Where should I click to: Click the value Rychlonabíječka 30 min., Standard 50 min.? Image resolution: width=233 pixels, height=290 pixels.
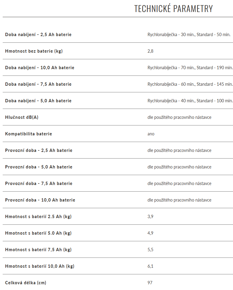click(x=189, y=35)
